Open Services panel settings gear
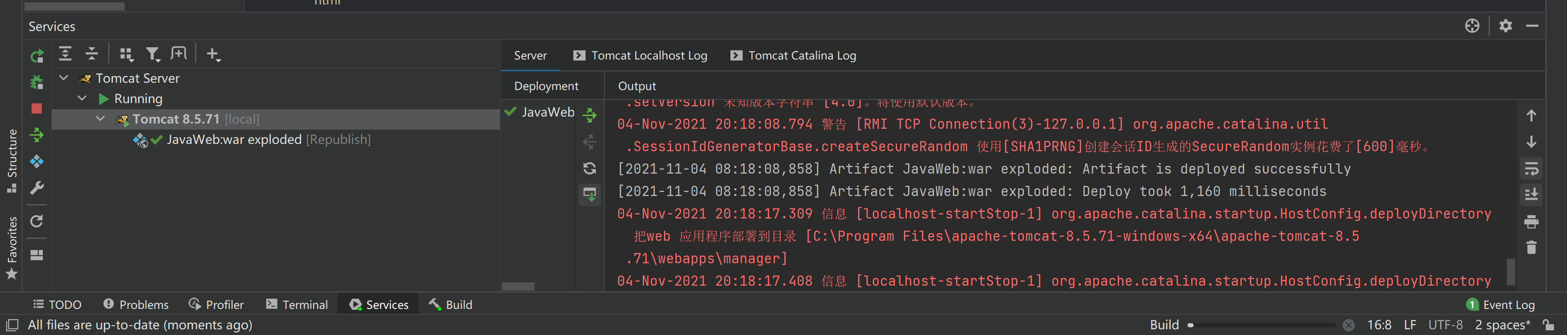Screen dimensions: 1567x335 [x=1505, y=26]
